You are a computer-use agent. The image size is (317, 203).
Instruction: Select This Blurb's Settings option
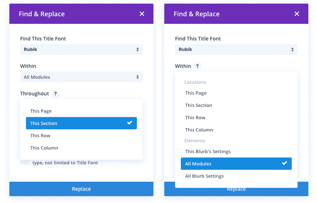[208, 151]
